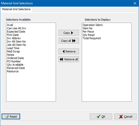This screenshot has height=126, width=139.
Task: Click Remove all double-arrow button
Action: (69, 59)
